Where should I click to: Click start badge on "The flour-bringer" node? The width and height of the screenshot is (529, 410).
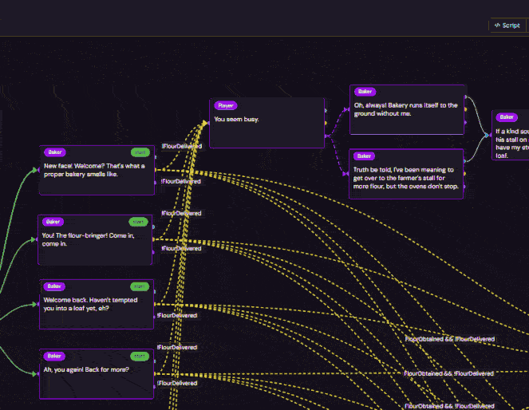pos(138,222)
